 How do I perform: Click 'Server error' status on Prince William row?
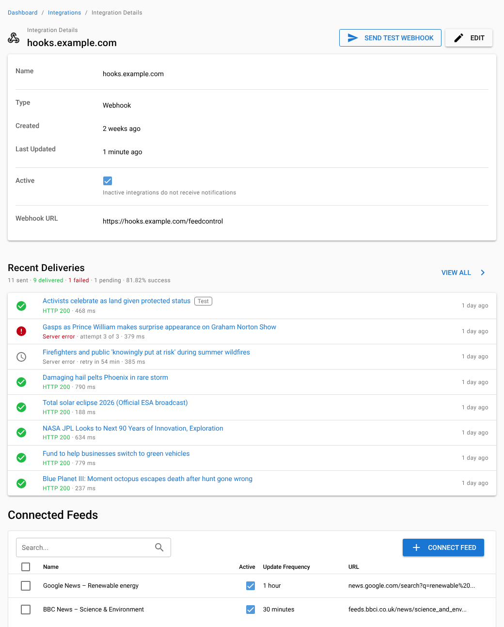coord(59,337)
